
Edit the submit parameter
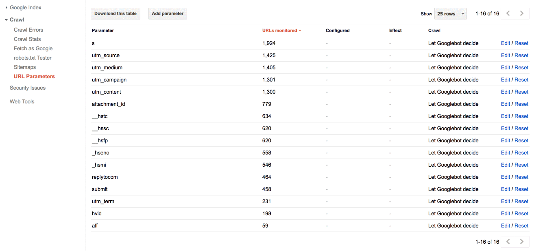[x=506, y=189]
